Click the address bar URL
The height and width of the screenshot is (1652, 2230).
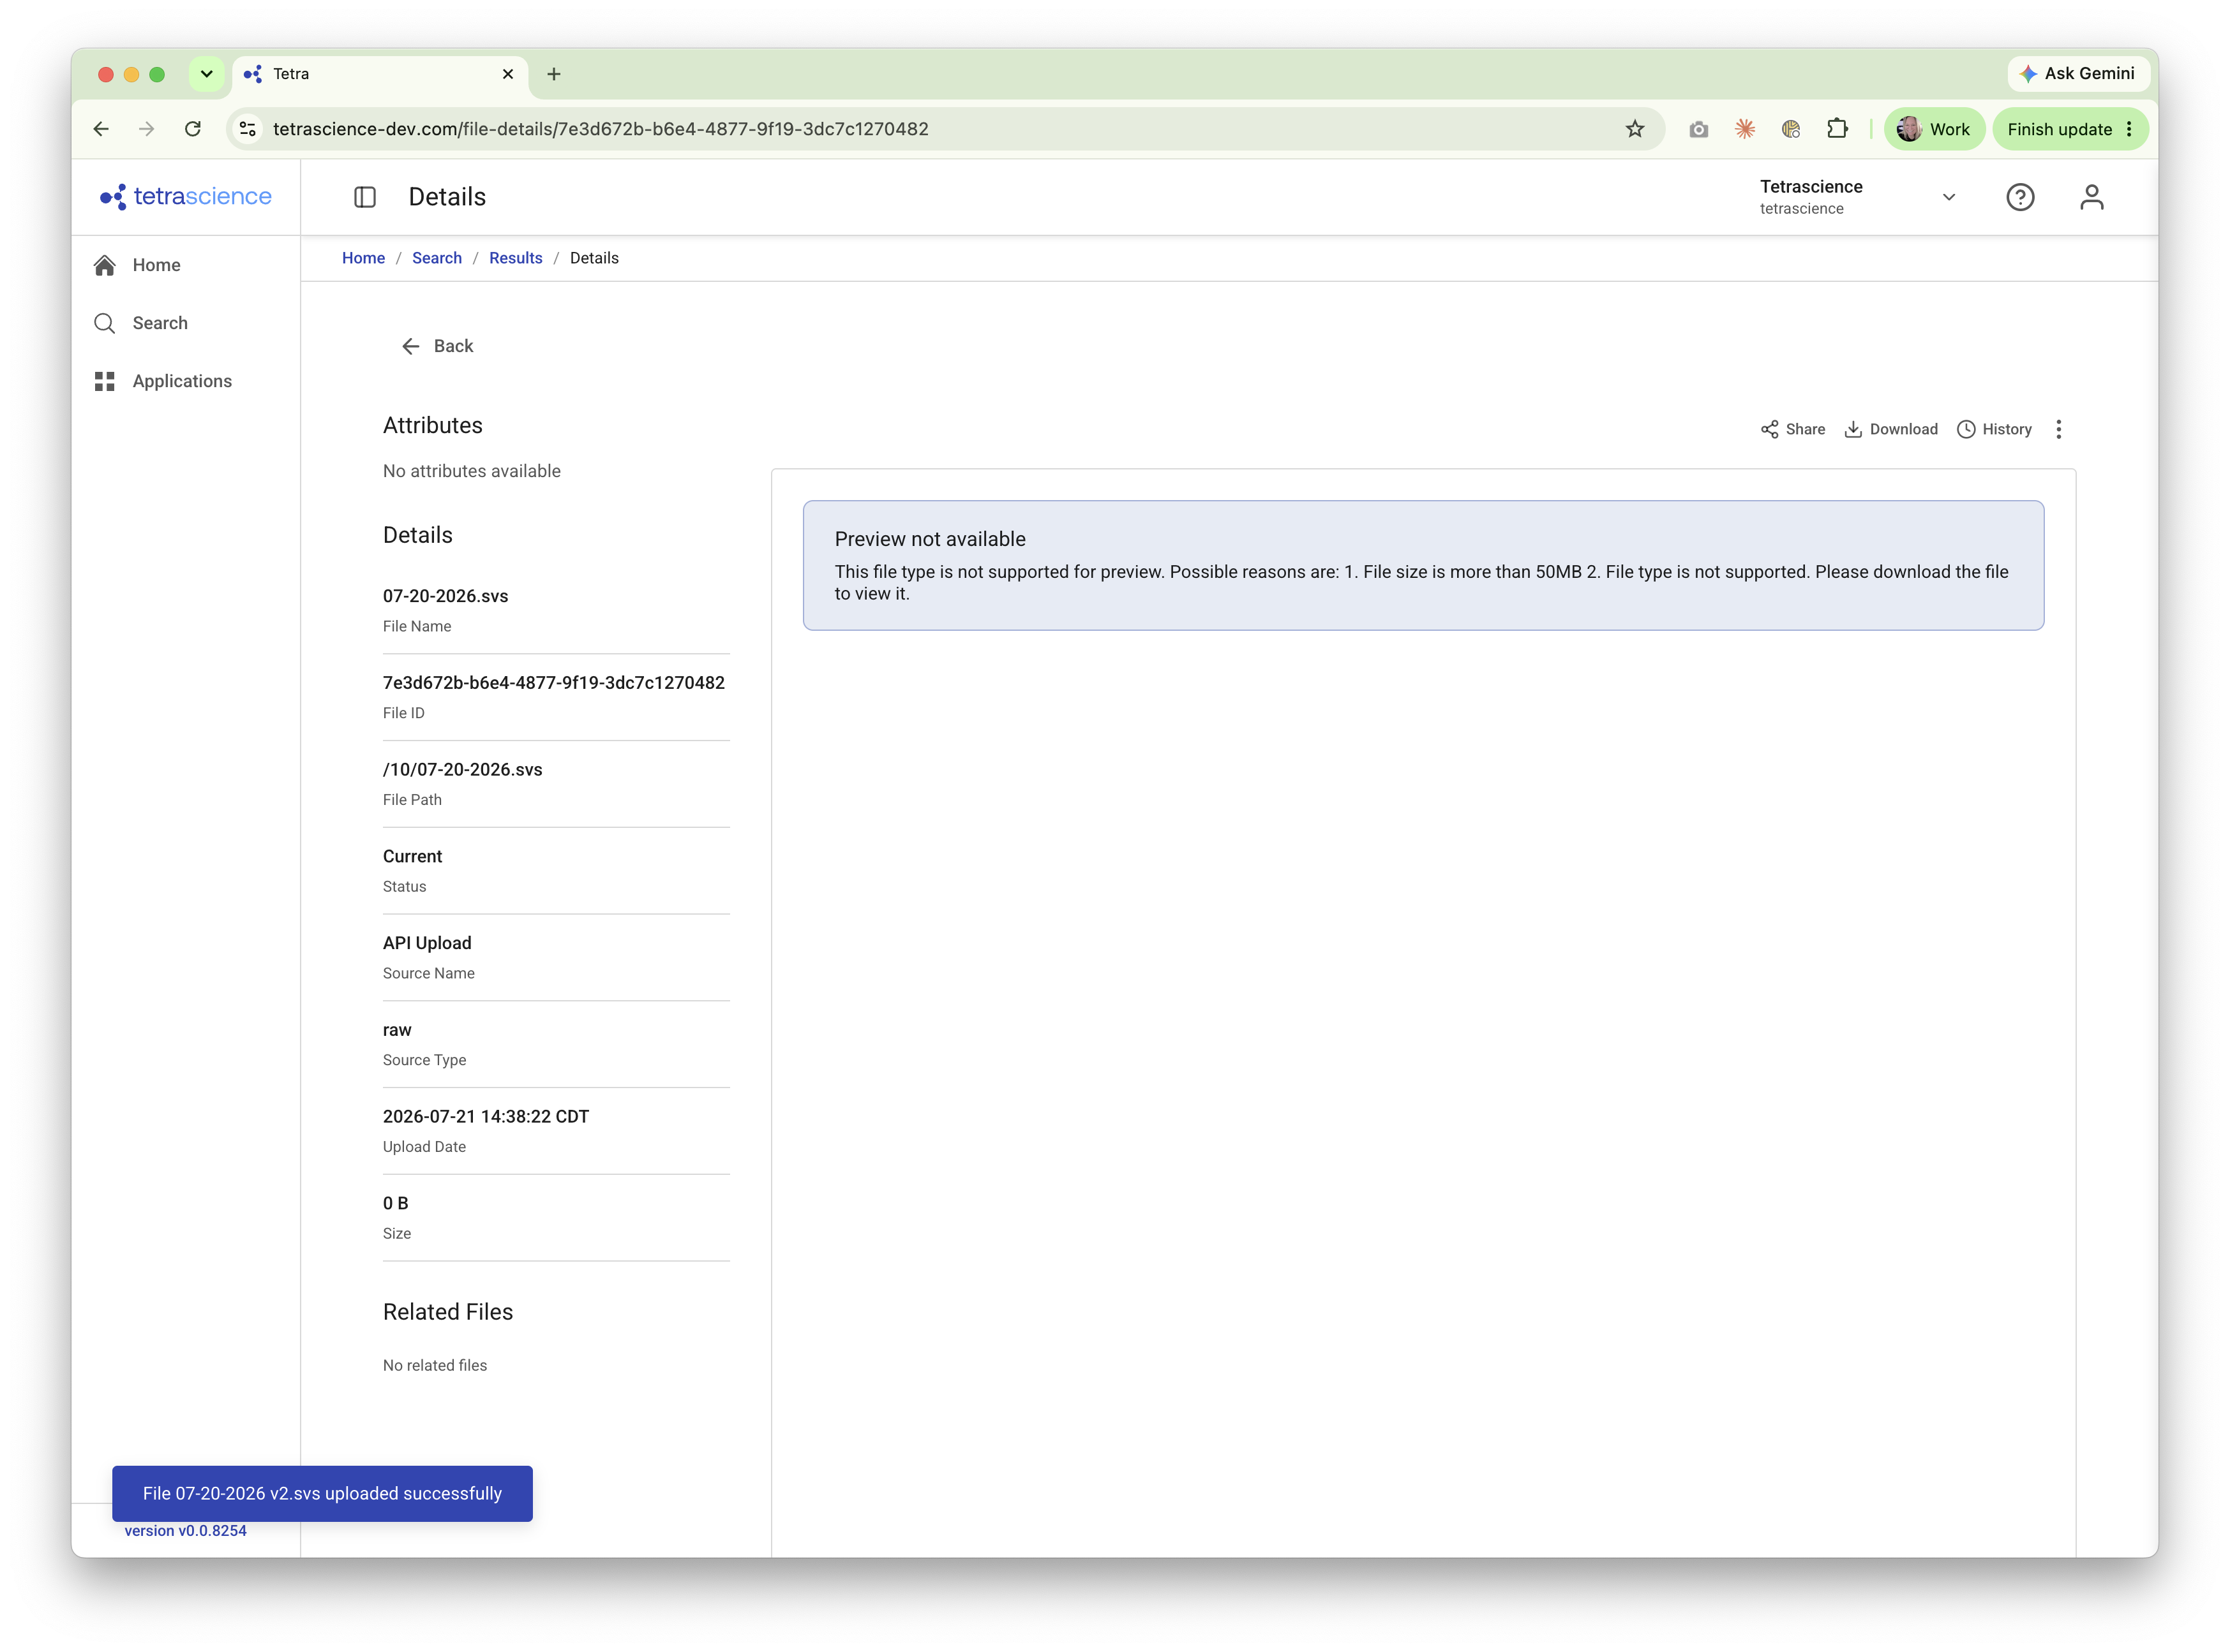pyautogui.click(x=601, y=129)
